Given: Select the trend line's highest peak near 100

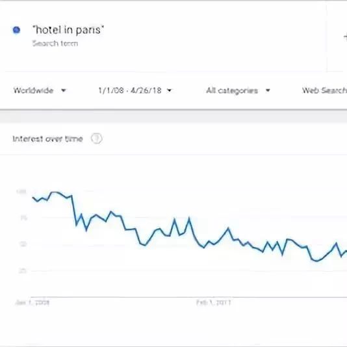Looking at the screenshot, I should pyautogui.click(x=55, y=192).
